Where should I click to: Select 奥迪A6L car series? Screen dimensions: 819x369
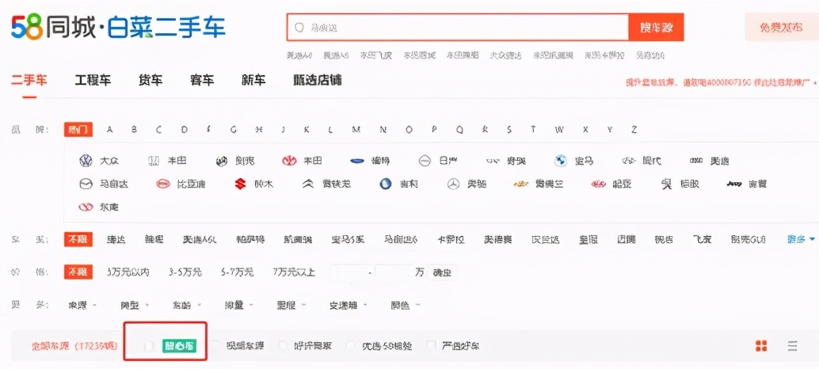tap(200, 240)
